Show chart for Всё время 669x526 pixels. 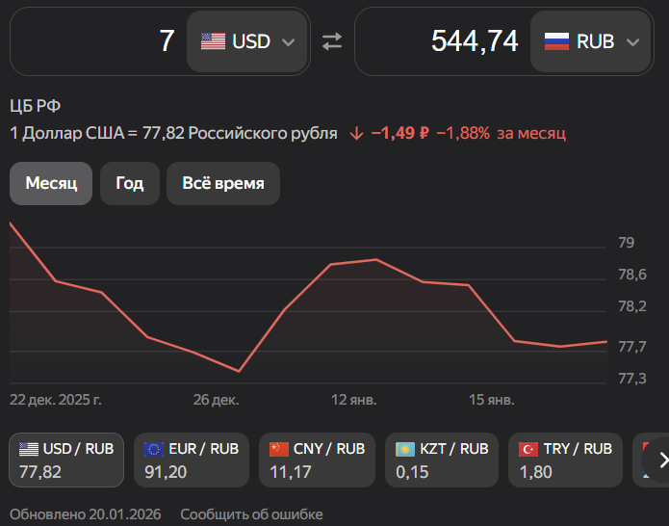[223, 183]
